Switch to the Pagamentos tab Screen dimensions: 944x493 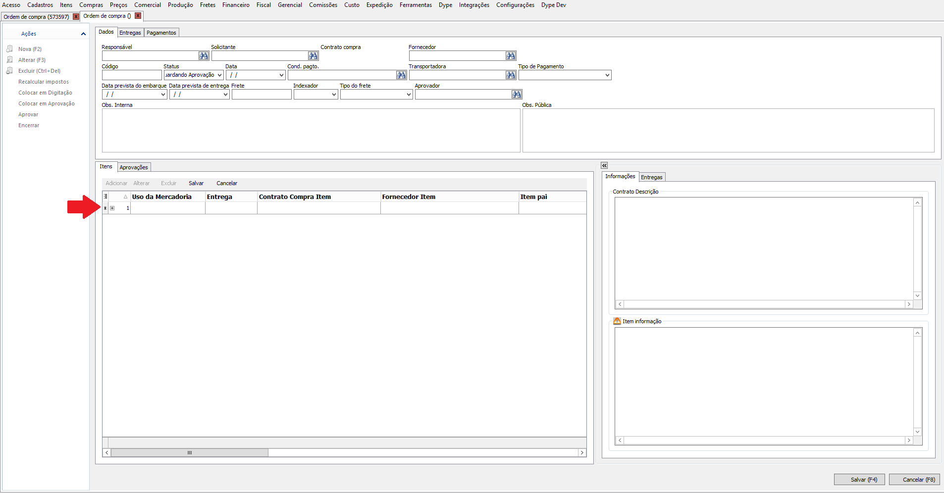[x=161, y=33]
